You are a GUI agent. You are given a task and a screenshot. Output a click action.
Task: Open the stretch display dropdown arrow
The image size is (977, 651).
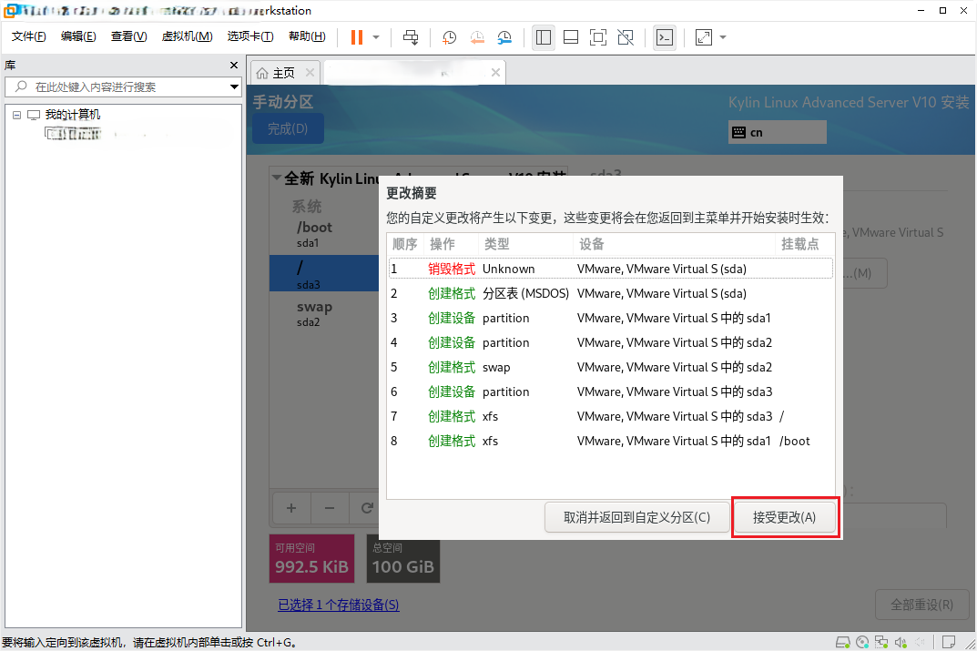[723, 37]
